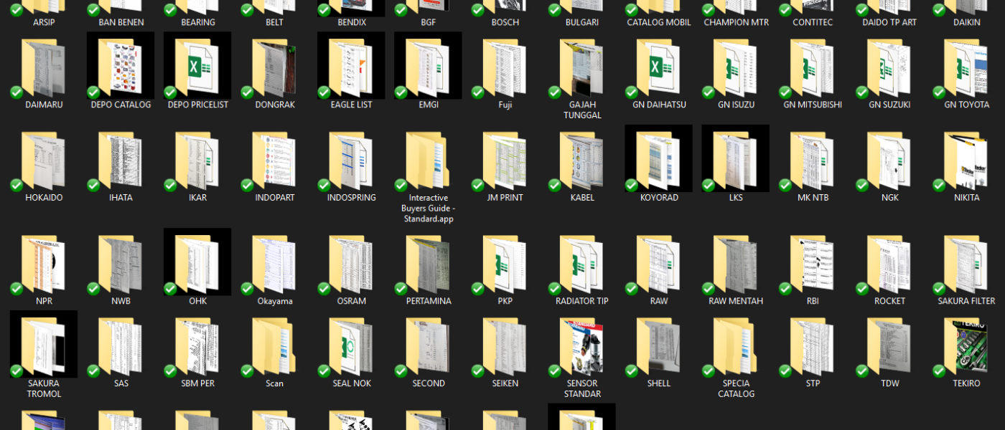Image resolution: width=1005 pixels, height=430 pixels.
Task: Open the SECOND folder
Action: click(x=428, y=348)
